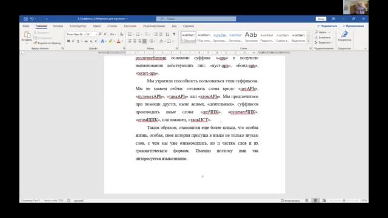Switch to the Конструктор tab
Screen dimensions: 388x218
tap(78, 26)
